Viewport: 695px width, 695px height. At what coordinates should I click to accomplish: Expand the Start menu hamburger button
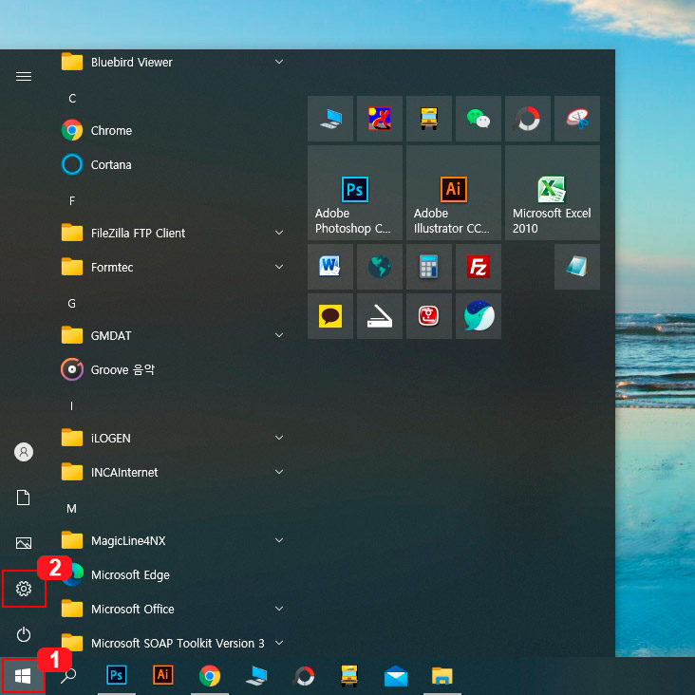(24, 76)
